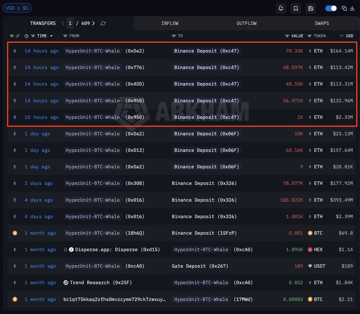Click the USDT token icon
The image size is (360, 314).
pos(310,266)
